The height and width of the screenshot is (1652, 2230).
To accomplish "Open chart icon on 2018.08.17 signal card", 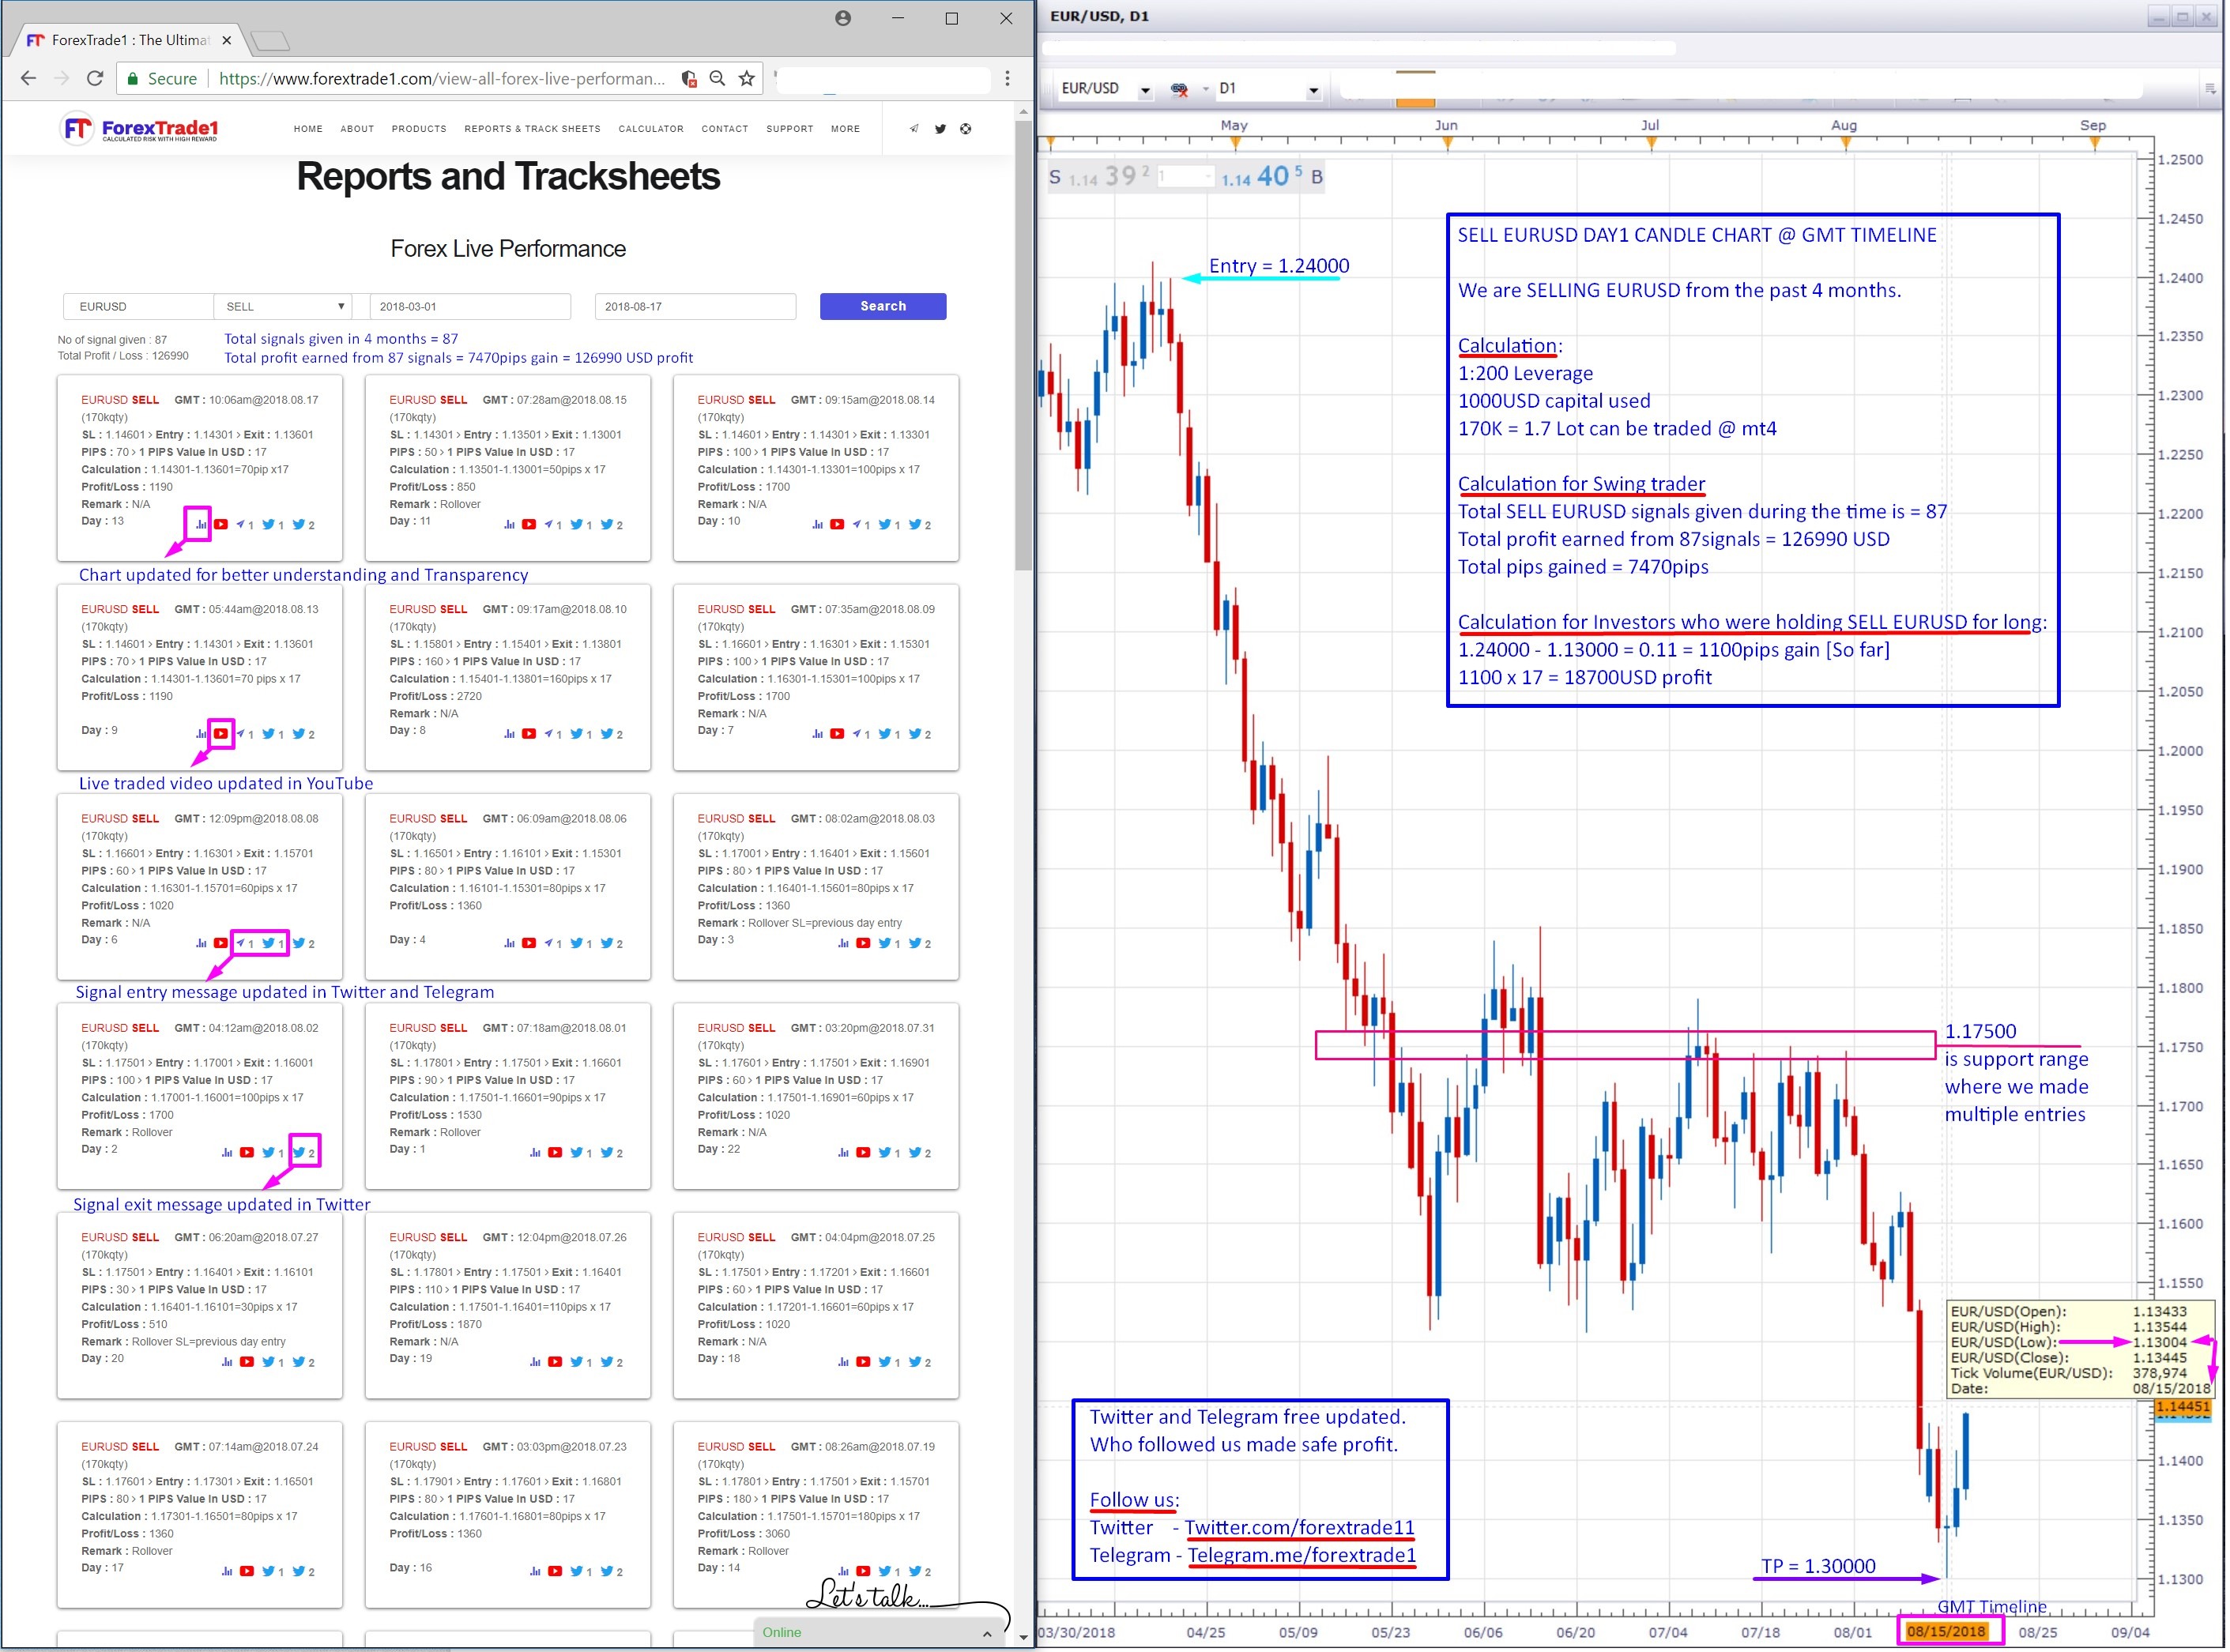I will (x=201, y=525).
